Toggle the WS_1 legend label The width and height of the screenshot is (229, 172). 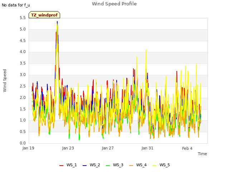pos(72,165)
